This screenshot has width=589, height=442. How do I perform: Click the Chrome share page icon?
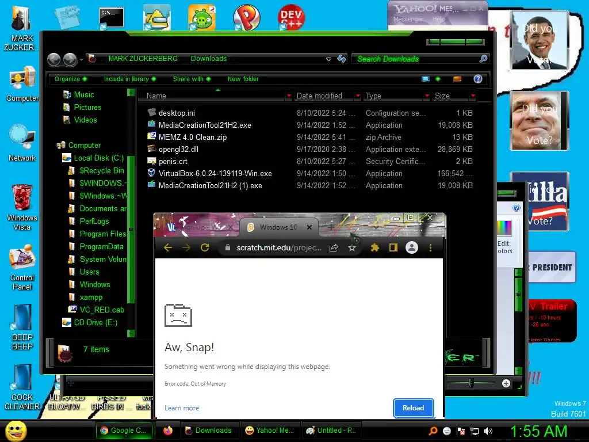334,247
